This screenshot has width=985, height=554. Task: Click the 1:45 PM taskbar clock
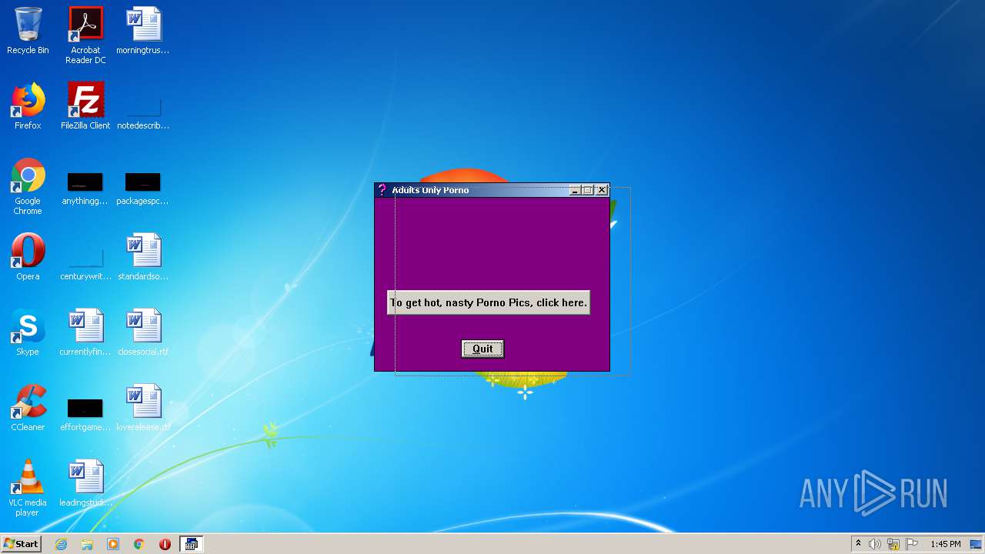(945, 544)
